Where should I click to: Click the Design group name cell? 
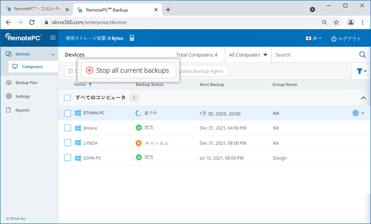[280, 158]
